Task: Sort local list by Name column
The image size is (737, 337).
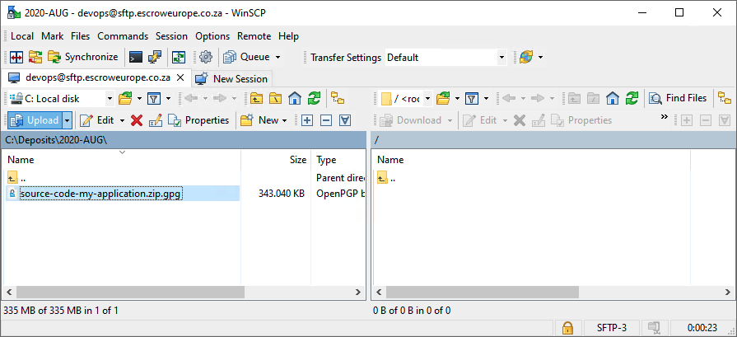Action: coord(122,160)
